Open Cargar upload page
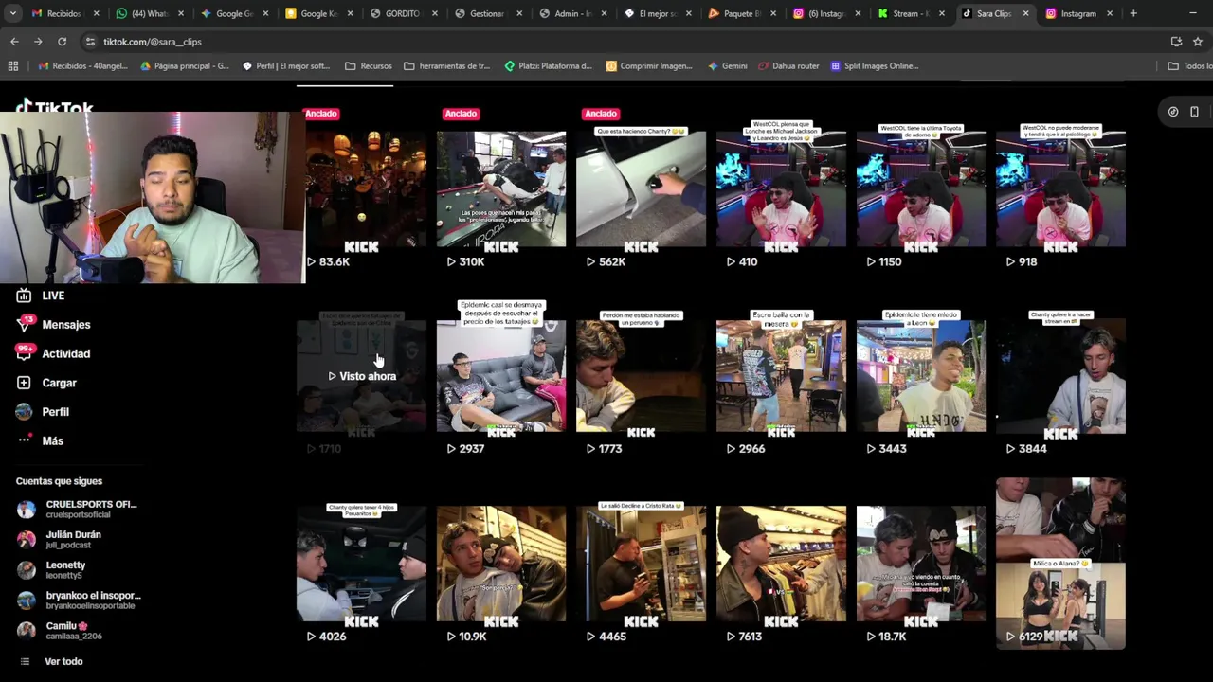This screenshot has width=1213, height=682. coord(45,383)
